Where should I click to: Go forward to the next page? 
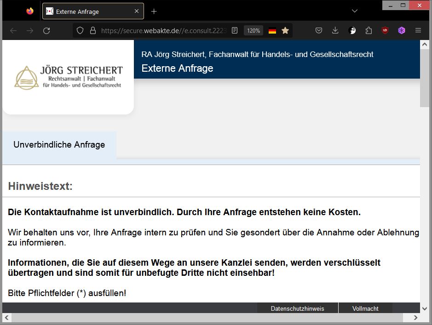point(30,30)
